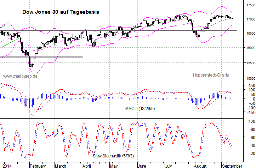Click the Slow Stochastik (5/3/3) label
Viewport: 256px width, 168px height.
click(x=113, y=156)
